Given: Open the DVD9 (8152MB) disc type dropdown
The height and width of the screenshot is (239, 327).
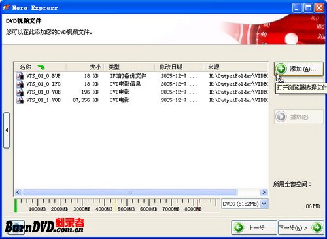Looking at the screenshot, I should click(264, 204).
